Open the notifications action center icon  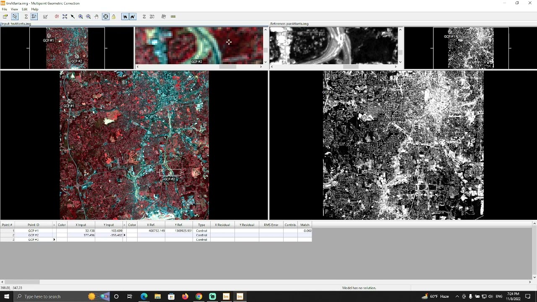[528, 297]
